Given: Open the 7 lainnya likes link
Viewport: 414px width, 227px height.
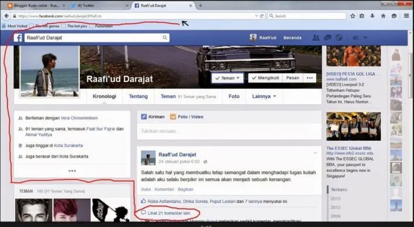Looking at the screenshot, I should (253, 202).
